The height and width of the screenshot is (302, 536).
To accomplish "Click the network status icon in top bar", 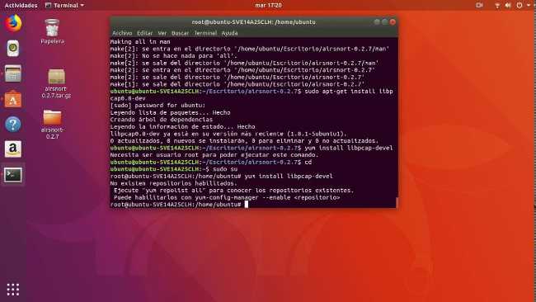I will point(497,5).
